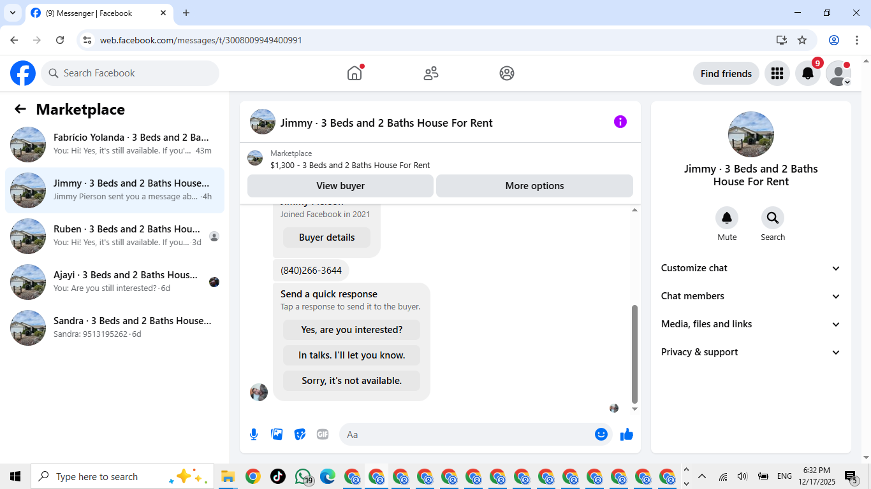Open WhatsApp from the taskbar
This screenshot has width=871, height=489.
[x=304, y=476]
